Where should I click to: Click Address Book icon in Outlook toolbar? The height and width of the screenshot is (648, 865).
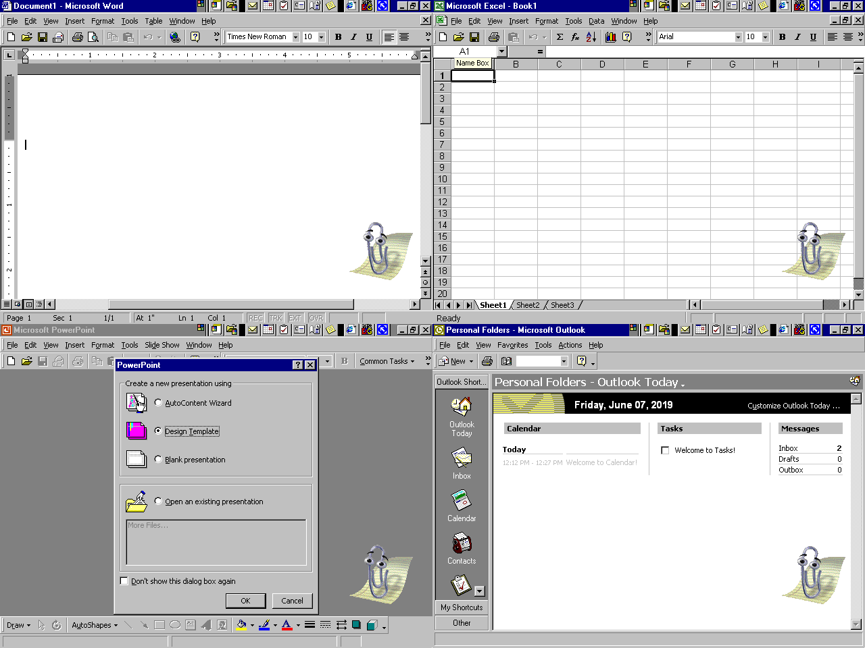click(x=506, y=361)
